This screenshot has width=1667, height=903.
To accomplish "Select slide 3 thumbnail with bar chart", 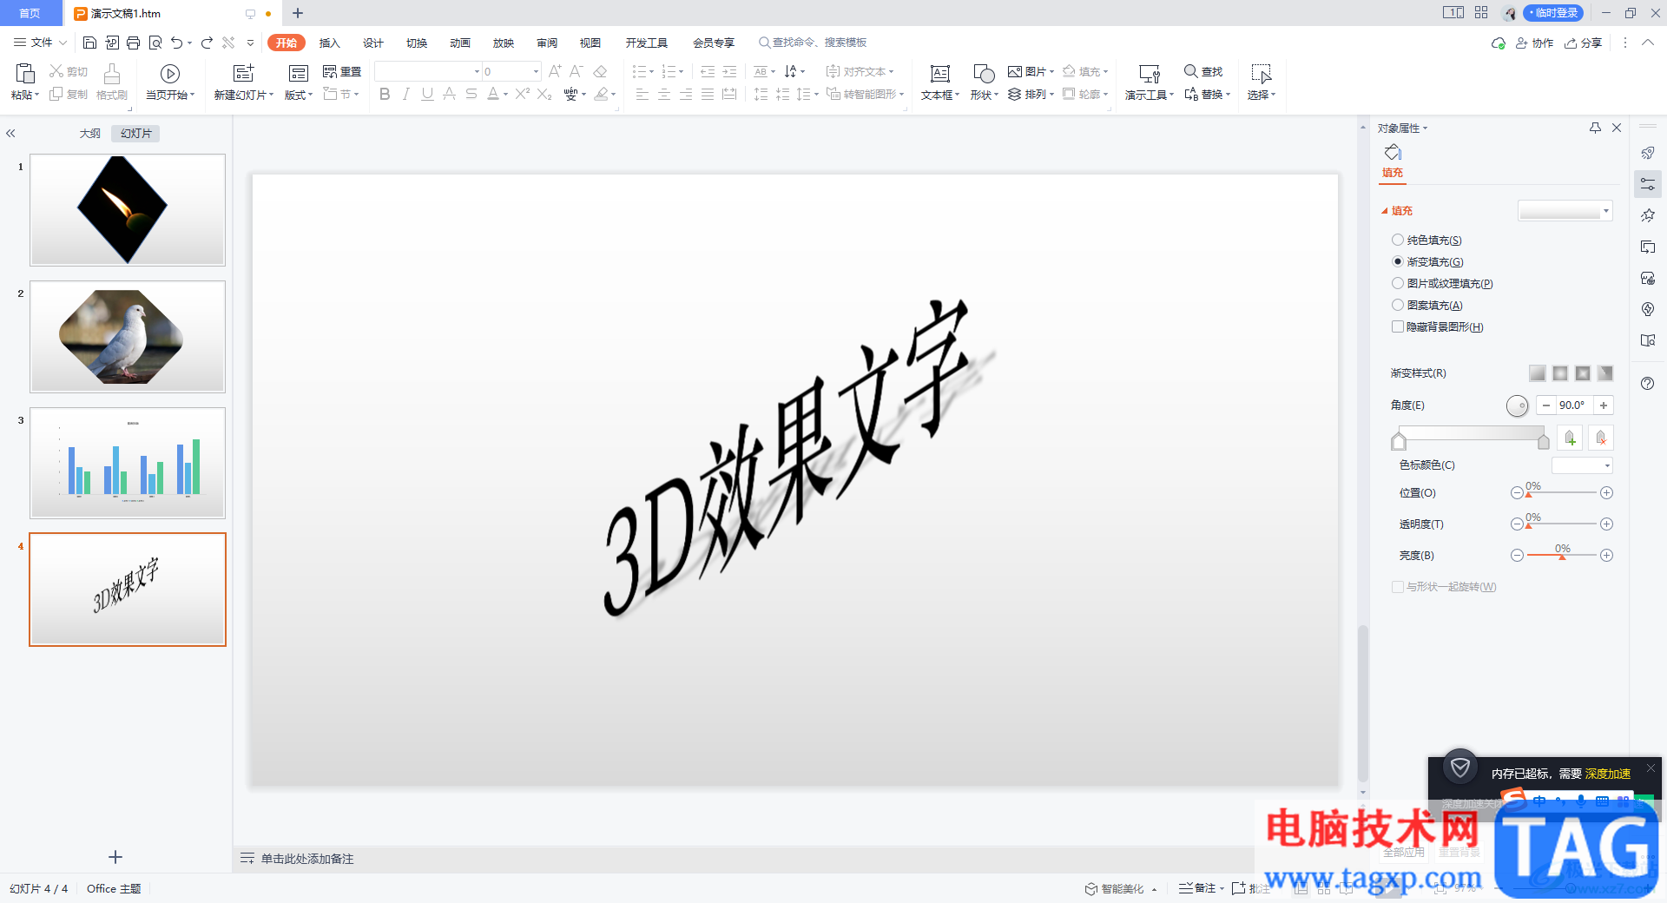I will (128, 463).
